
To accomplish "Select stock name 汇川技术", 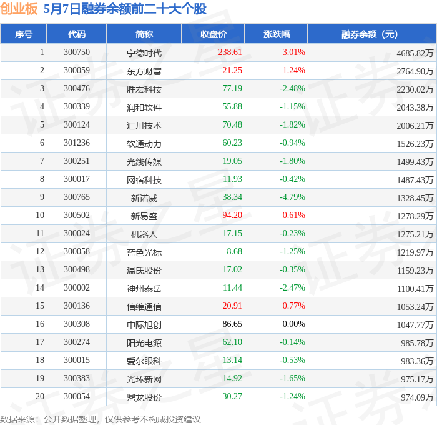I will 144,126.
